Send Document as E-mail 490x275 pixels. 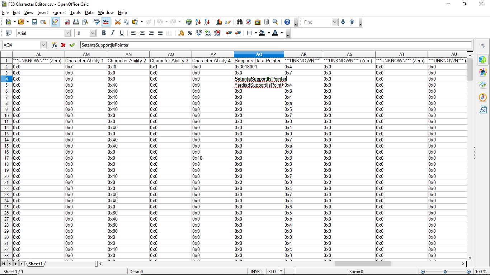[43, 22]
